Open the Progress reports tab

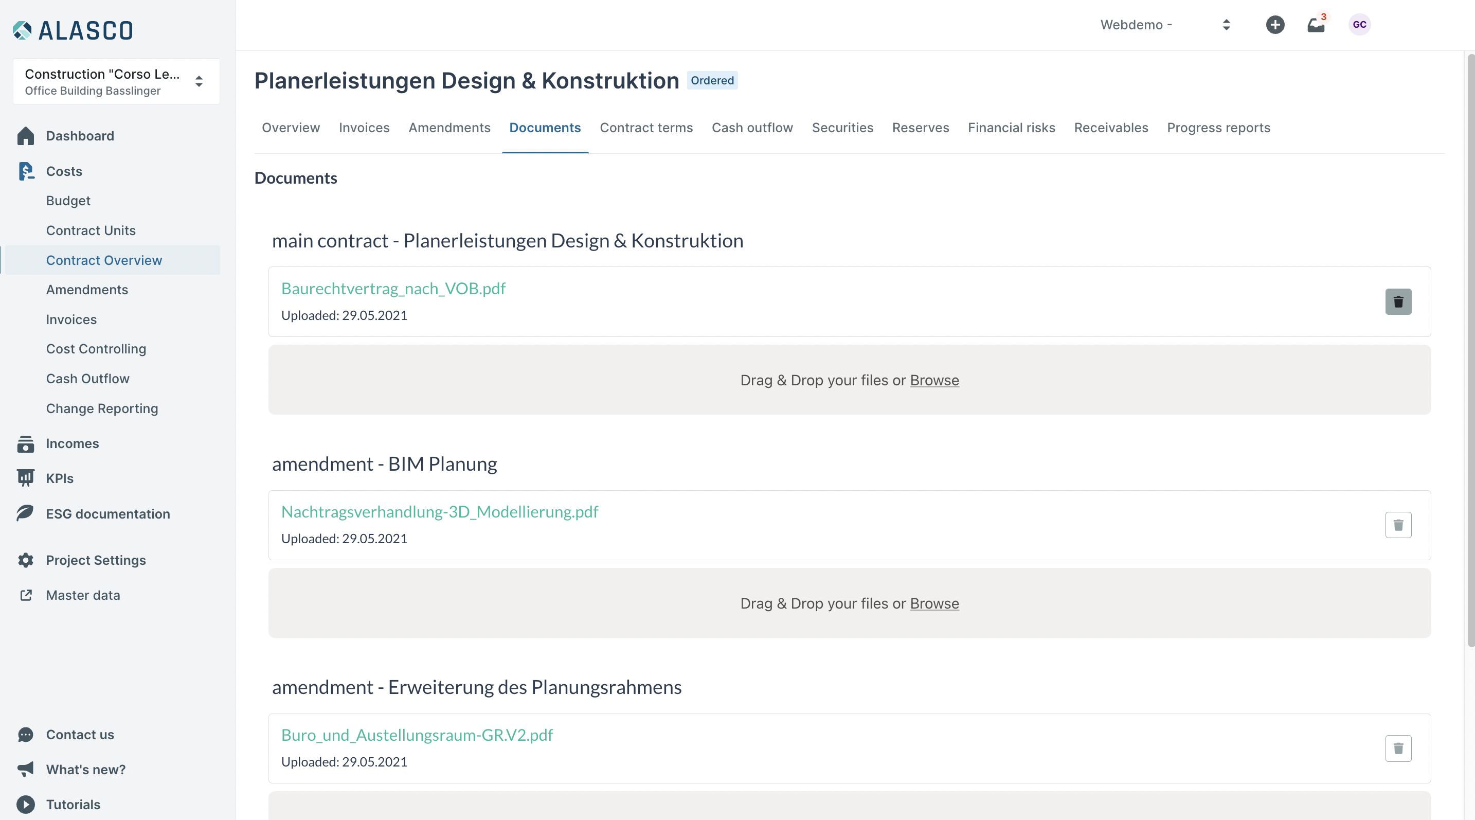1219,128
